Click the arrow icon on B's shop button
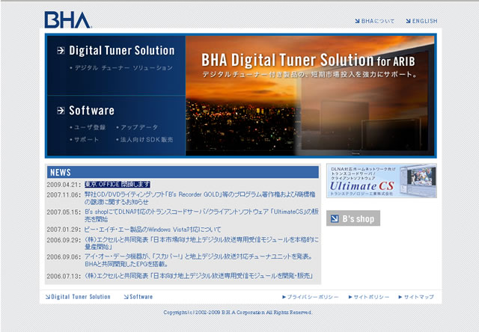Viewport: 479px width, 332px height. tap(335, 218)
